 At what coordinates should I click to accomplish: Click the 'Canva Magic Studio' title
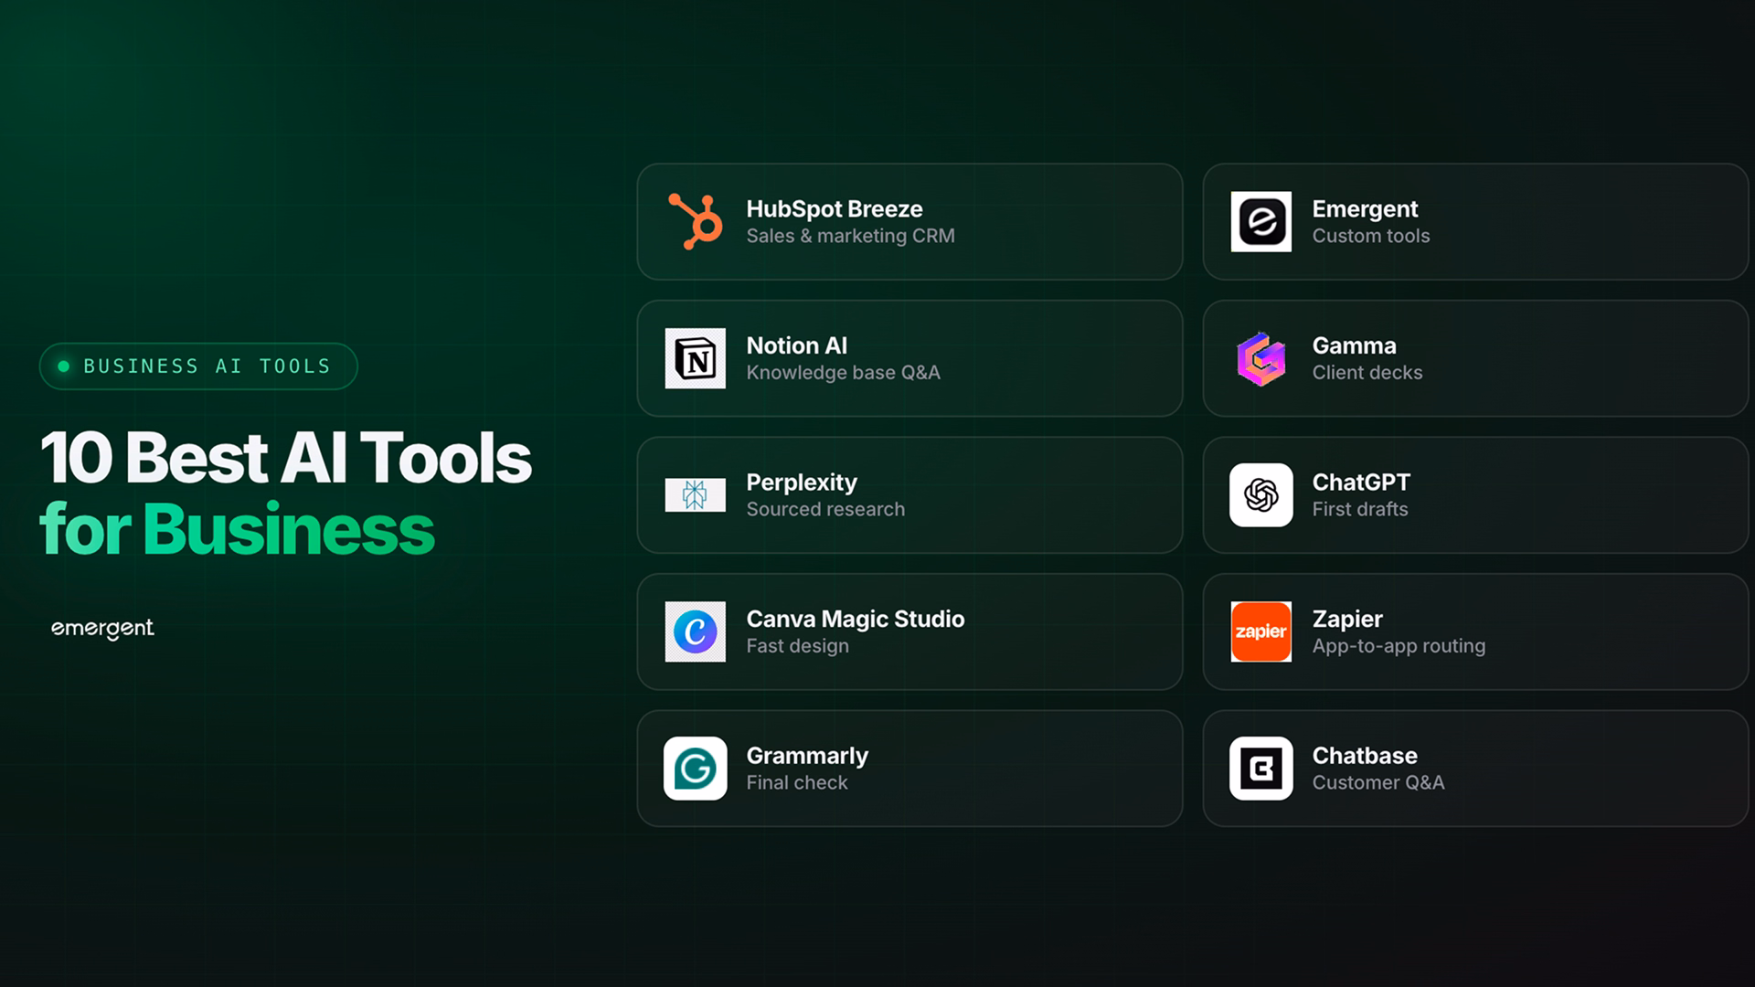coord(855,620)
